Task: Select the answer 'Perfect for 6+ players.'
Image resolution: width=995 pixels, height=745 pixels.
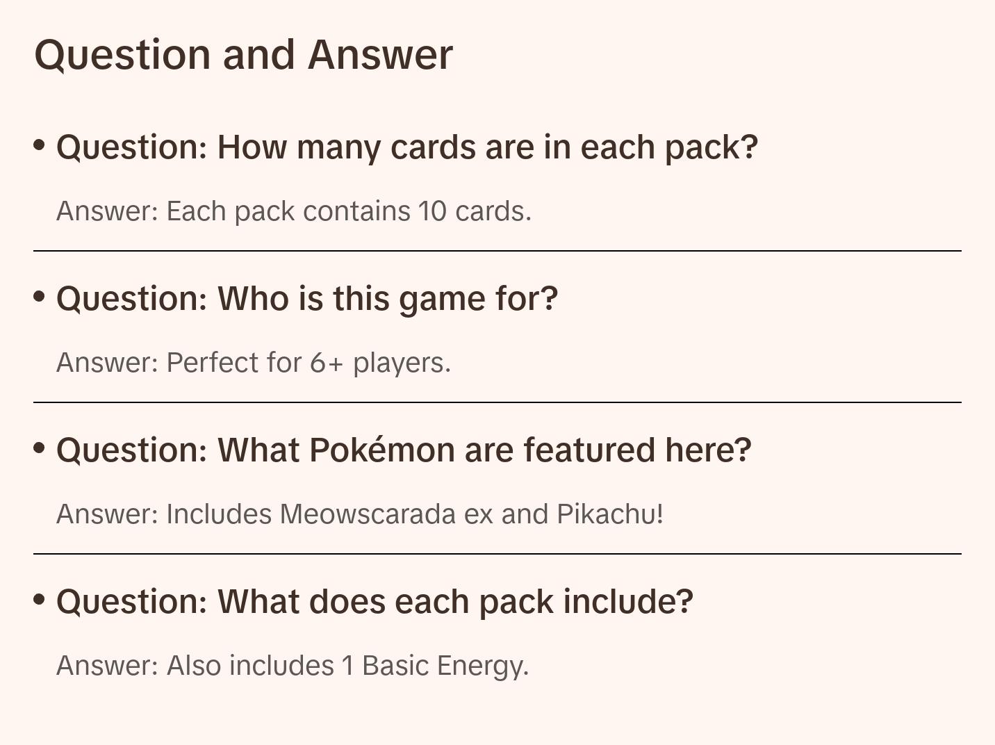Action: click(x=254, y=363)
